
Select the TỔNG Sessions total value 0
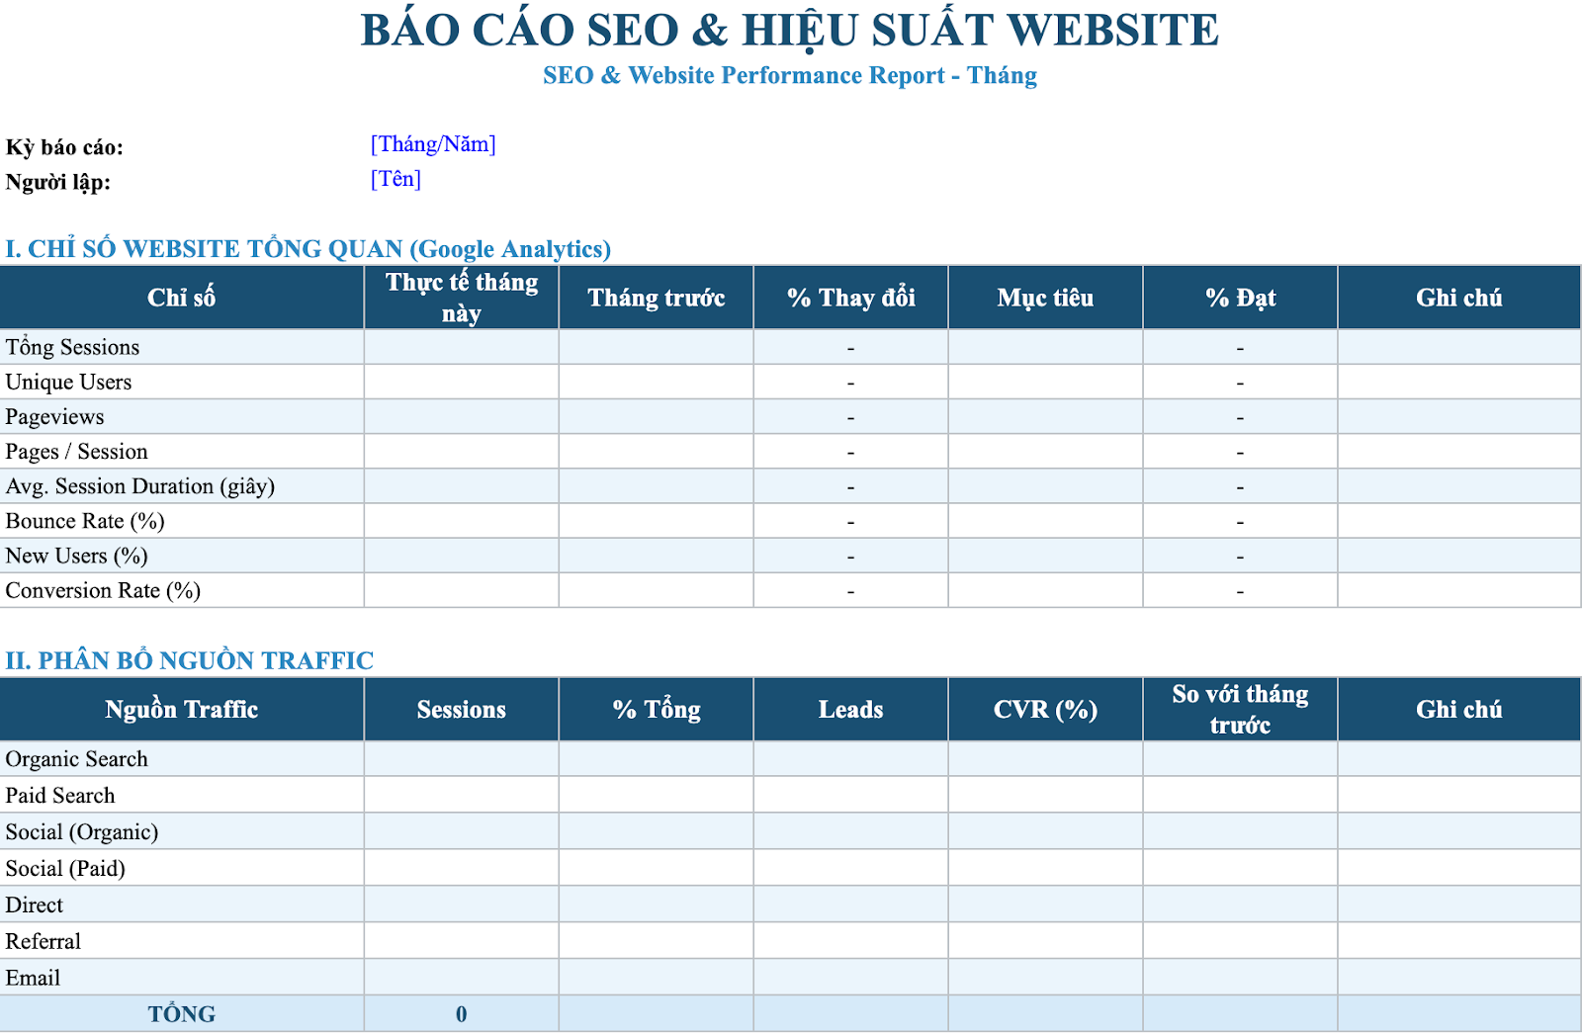(x=462, y=1013)
